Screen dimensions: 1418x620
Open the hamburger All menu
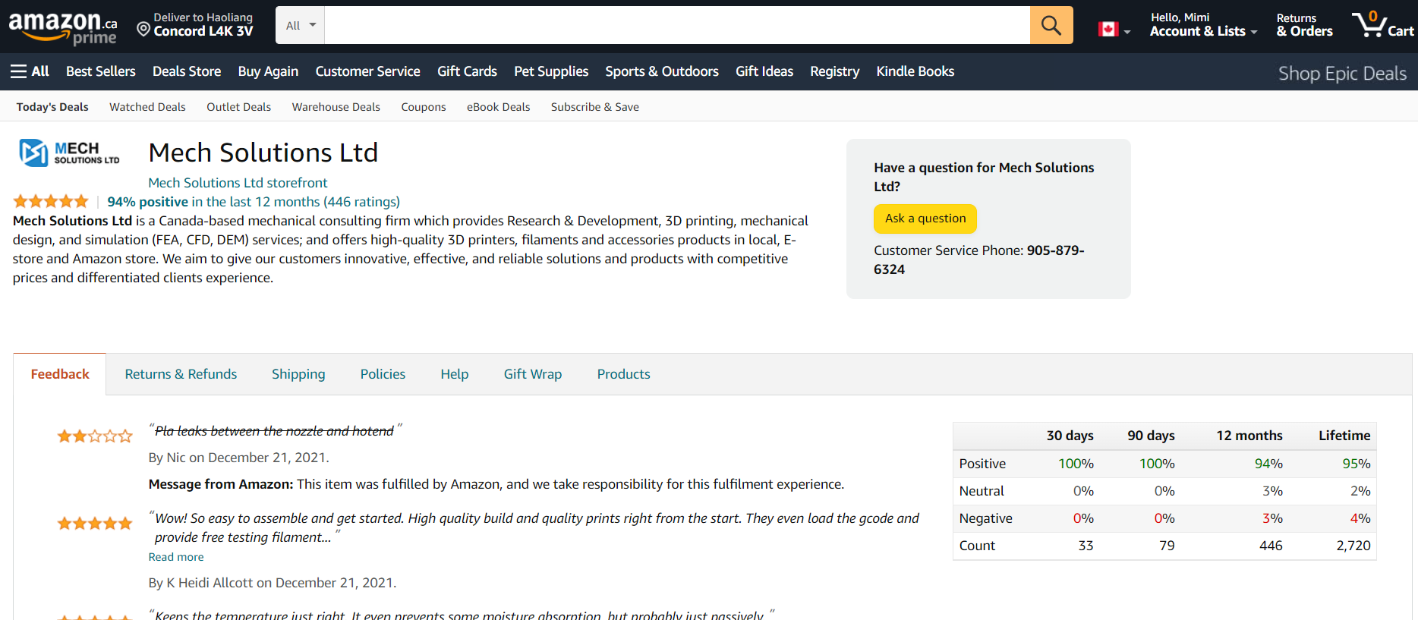pyautogui.click(x=30, y=71)
